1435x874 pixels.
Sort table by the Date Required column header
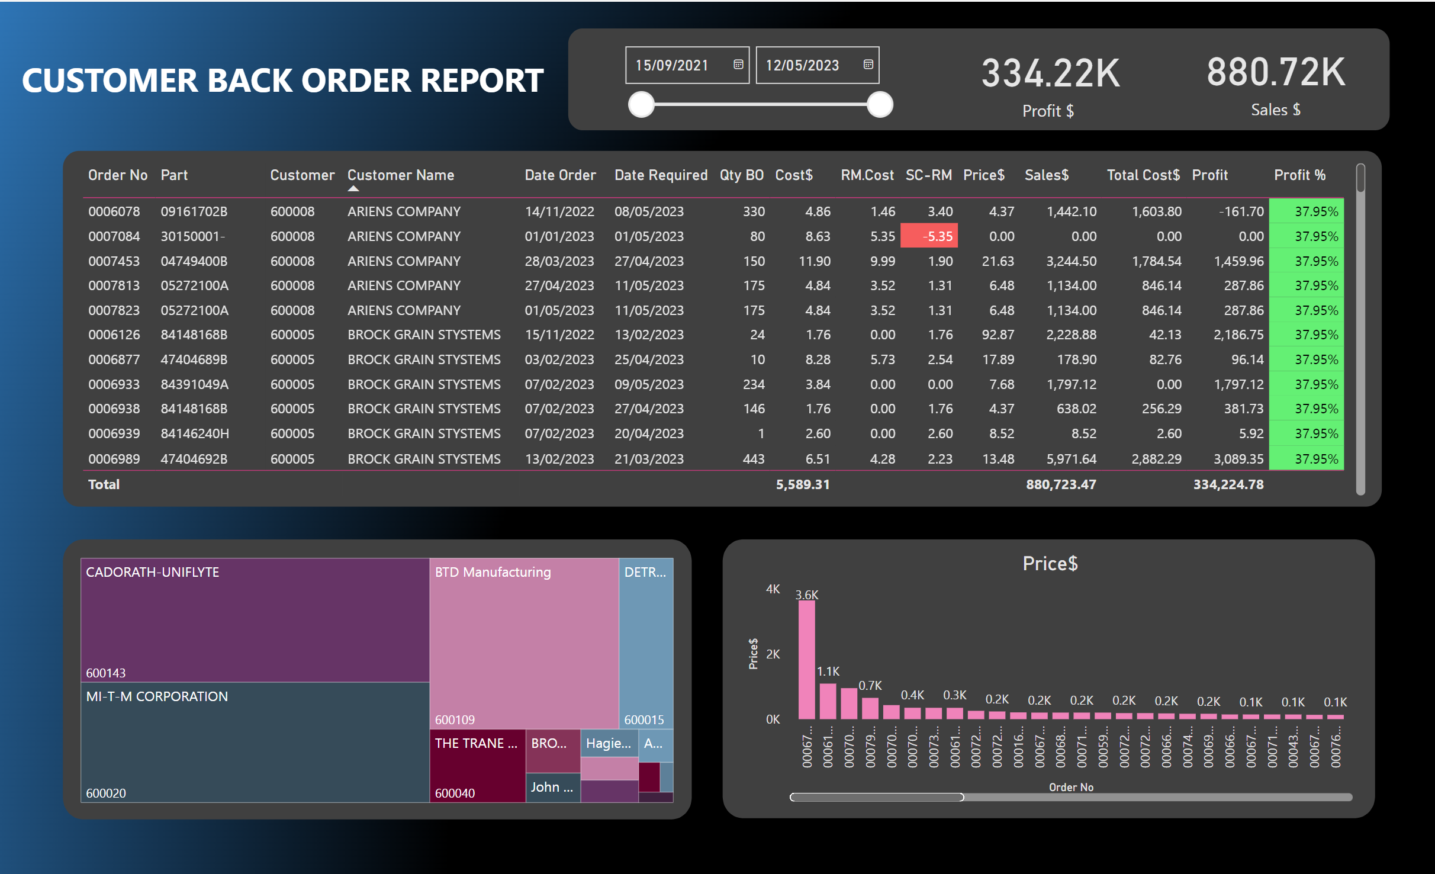pos(661,175)
